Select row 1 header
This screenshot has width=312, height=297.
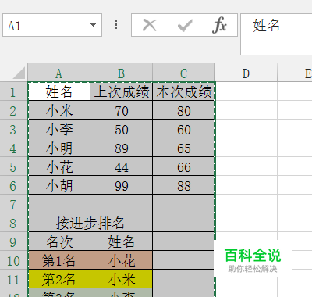(x=13, y=92)
